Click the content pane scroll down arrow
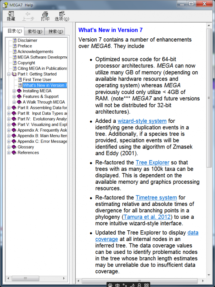This screenshot has width=215, height=287. (209, 275)
